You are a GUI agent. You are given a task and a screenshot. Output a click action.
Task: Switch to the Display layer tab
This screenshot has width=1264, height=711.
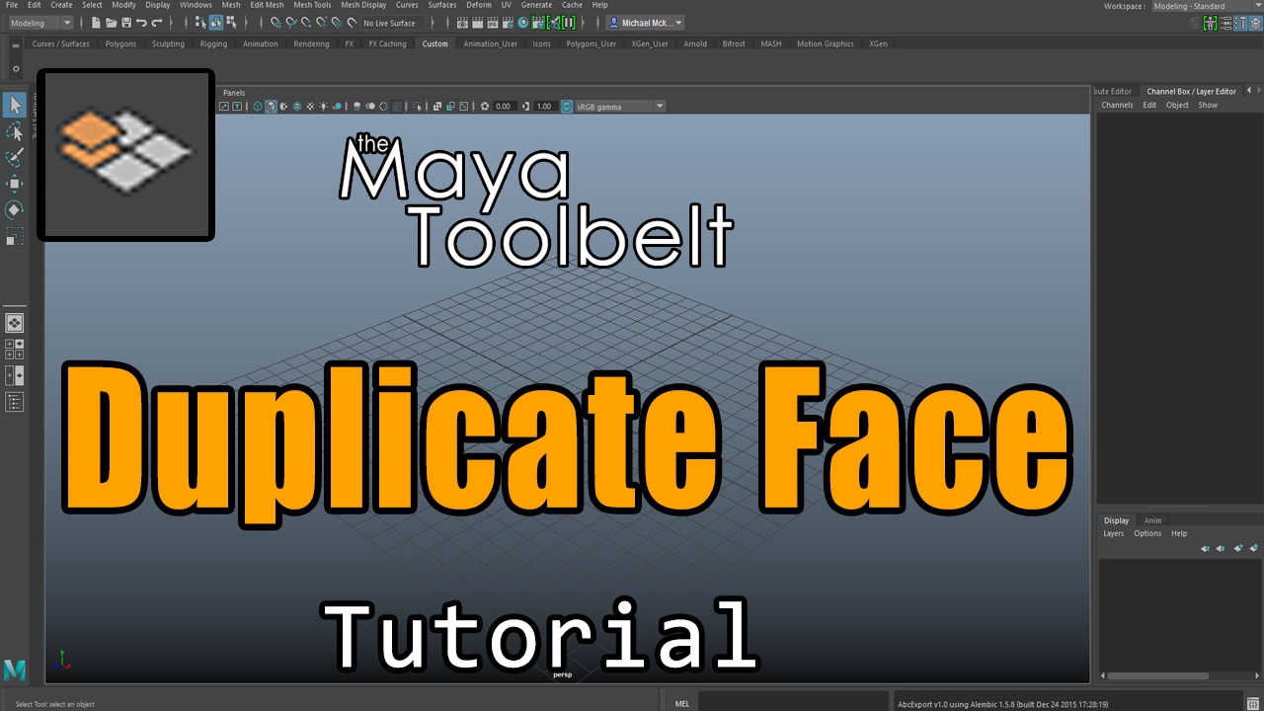1117,520
